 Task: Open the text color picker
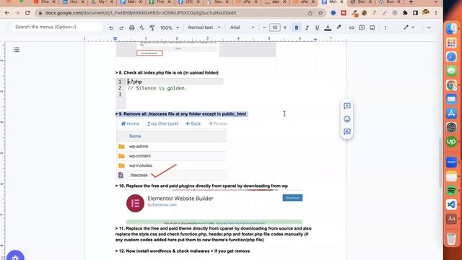328,27
